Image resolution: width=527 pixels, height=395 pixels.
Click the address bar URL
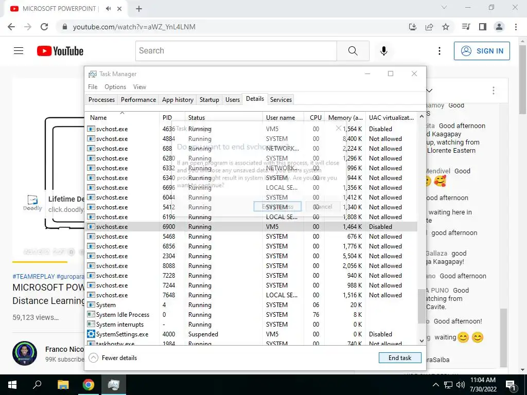coord(134,27)
